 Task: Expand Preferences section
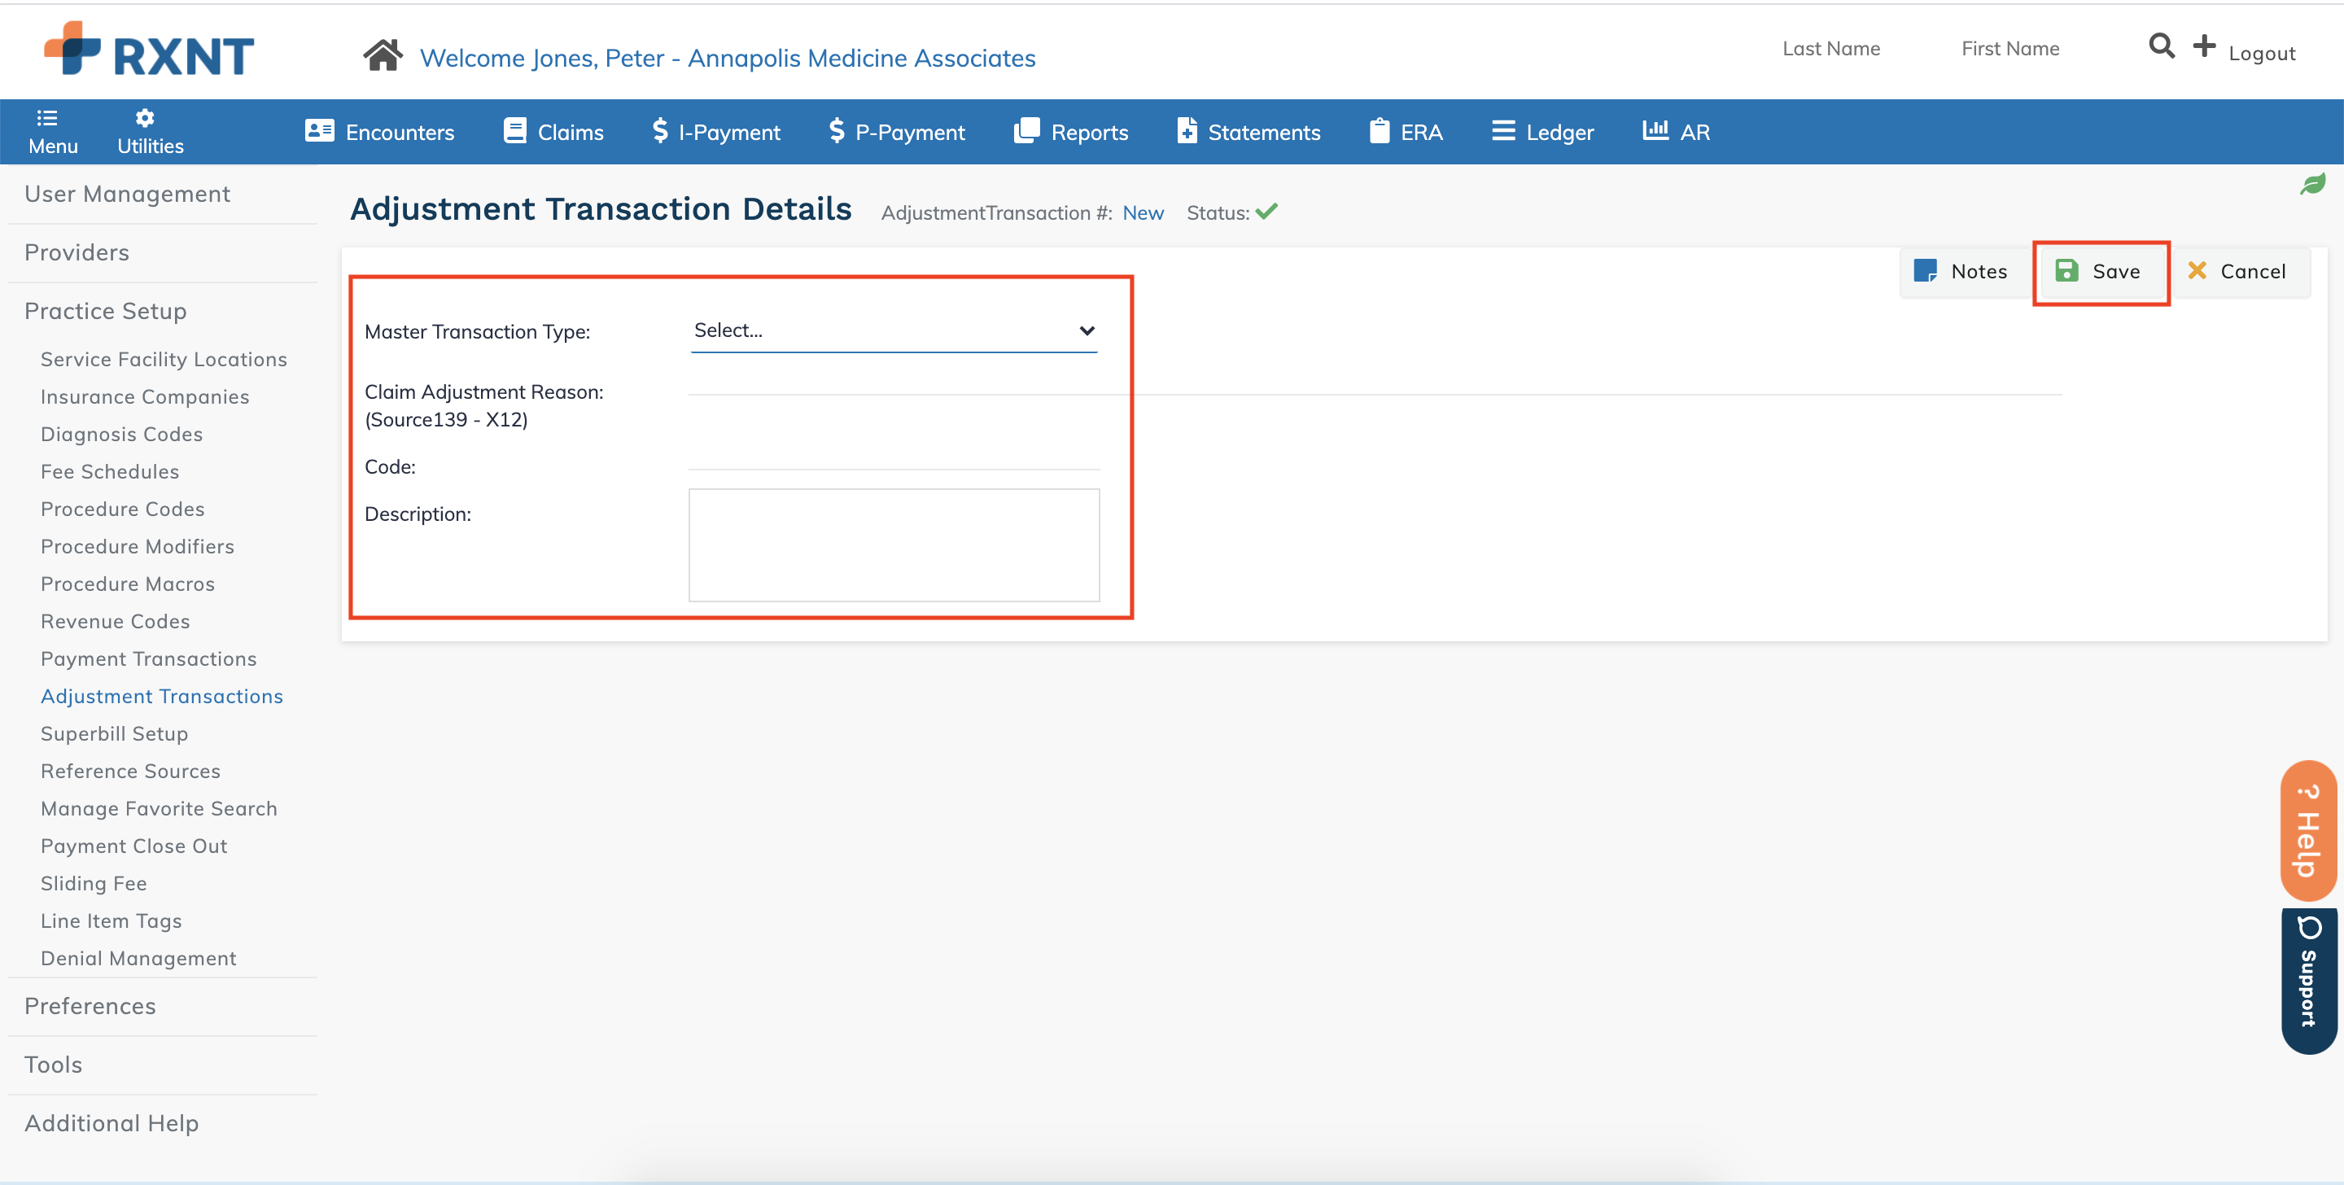90,1006
